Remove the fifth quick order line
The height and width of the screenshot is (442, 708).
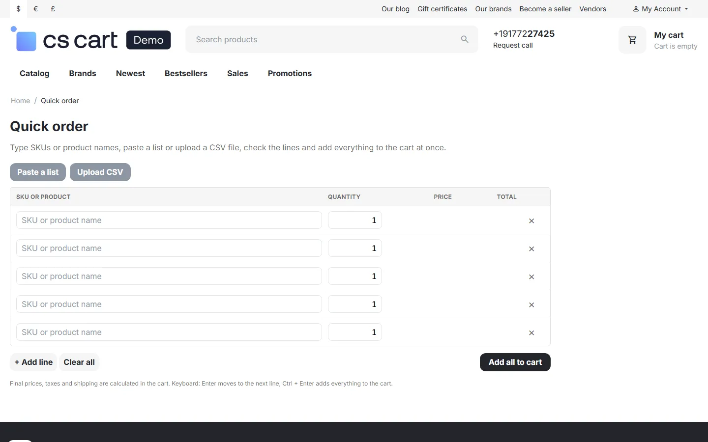click(x=531, y=333)
